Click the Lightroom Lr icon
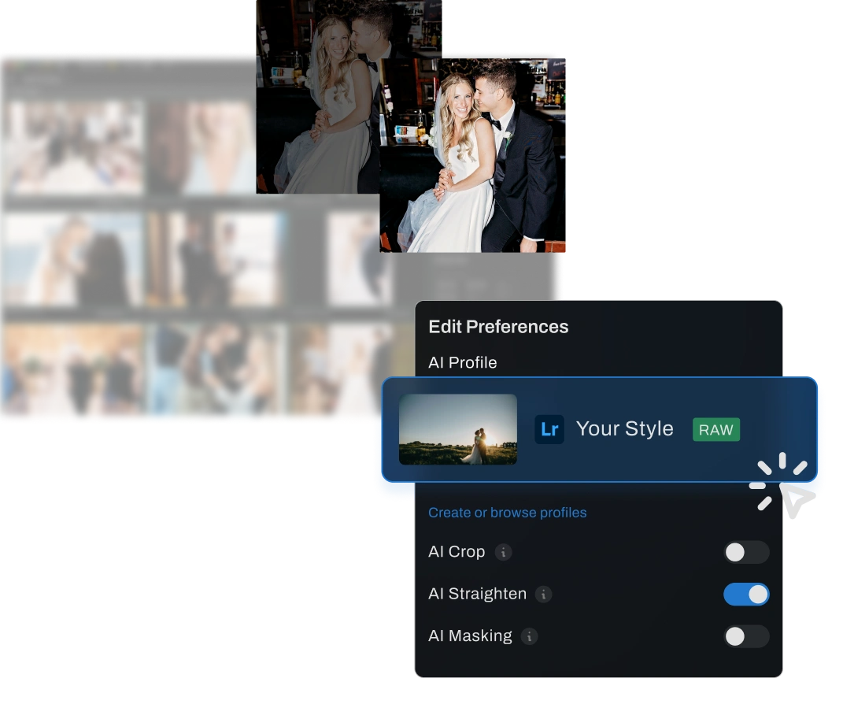The width and height of the screenshot is (843, 704). [549, 429]
